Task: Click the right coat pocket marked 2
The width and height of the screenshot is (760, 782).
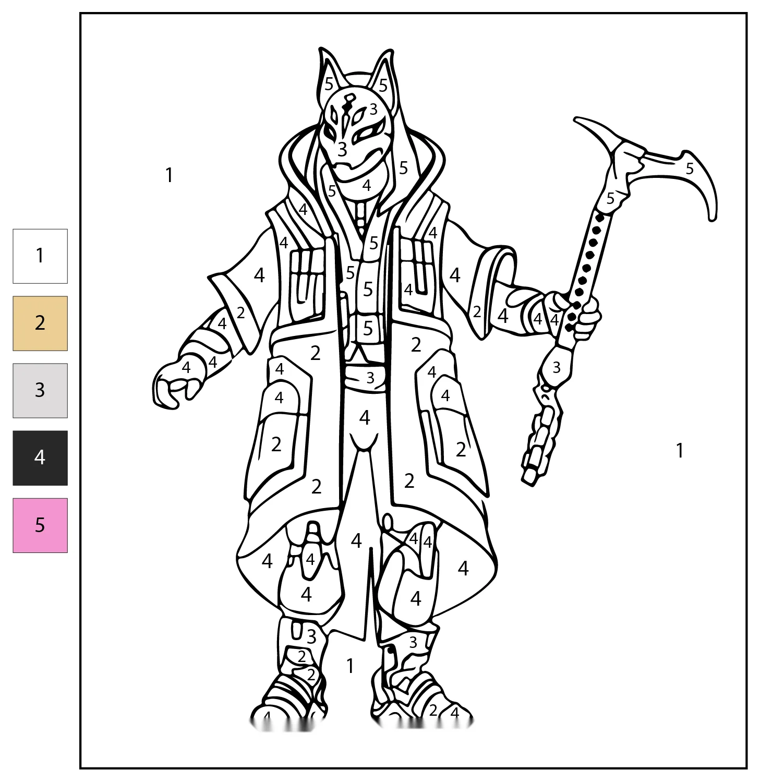Action: tap(461, 450)
